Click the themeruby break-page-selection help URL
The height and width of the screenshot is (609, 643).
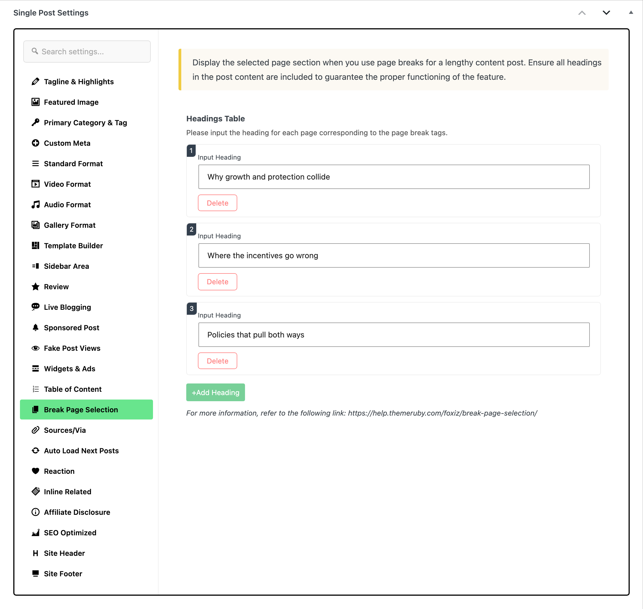point(443,413)
